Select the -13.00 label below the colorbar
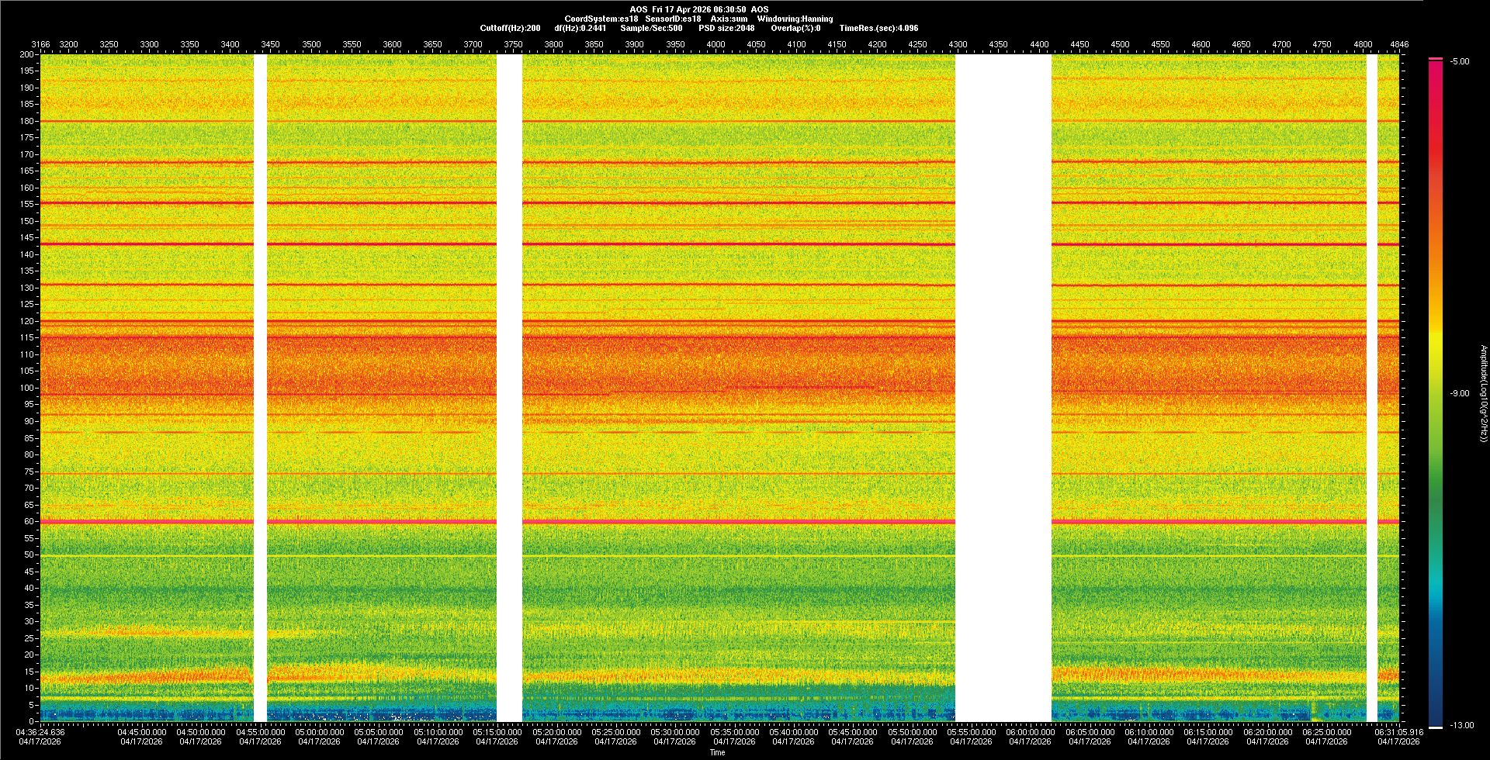The height and width of the screenshot is (760, 1490). 1461,726
